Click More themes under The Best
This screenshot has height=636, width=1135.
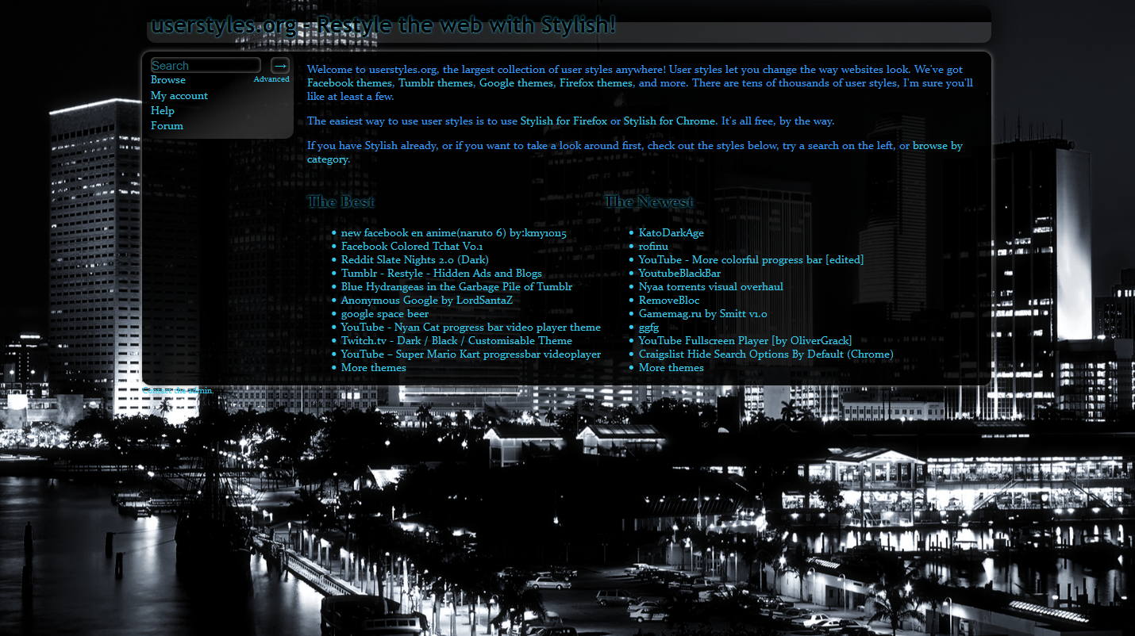(x=374, y=368)
